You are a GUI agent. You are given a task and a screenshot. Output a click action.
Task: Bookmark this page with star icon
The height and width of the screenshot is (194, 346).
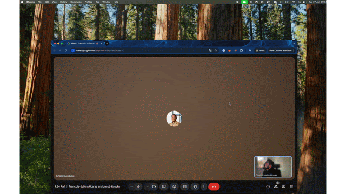216,50
